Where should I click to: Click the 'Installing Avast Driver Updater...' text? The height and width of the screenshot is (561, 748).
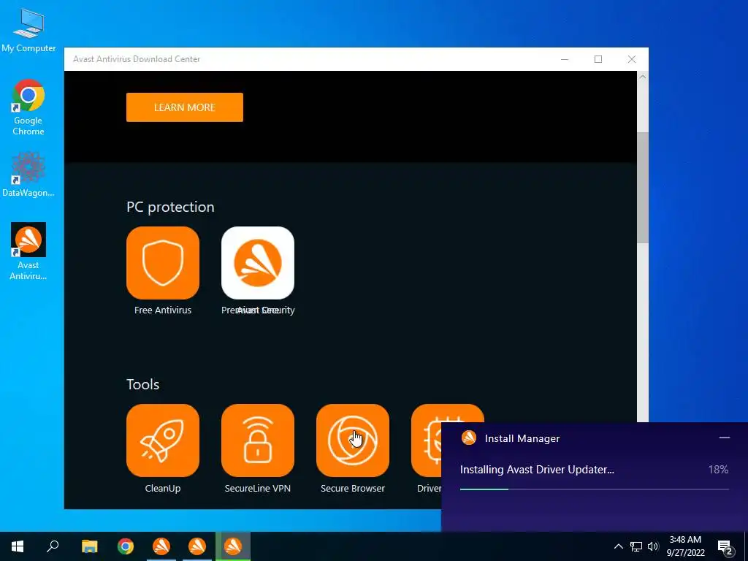coord(537,470)
